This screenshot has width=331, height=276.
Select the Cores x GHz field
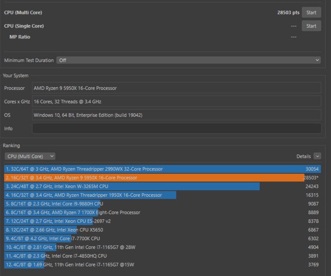pos(177,101)
